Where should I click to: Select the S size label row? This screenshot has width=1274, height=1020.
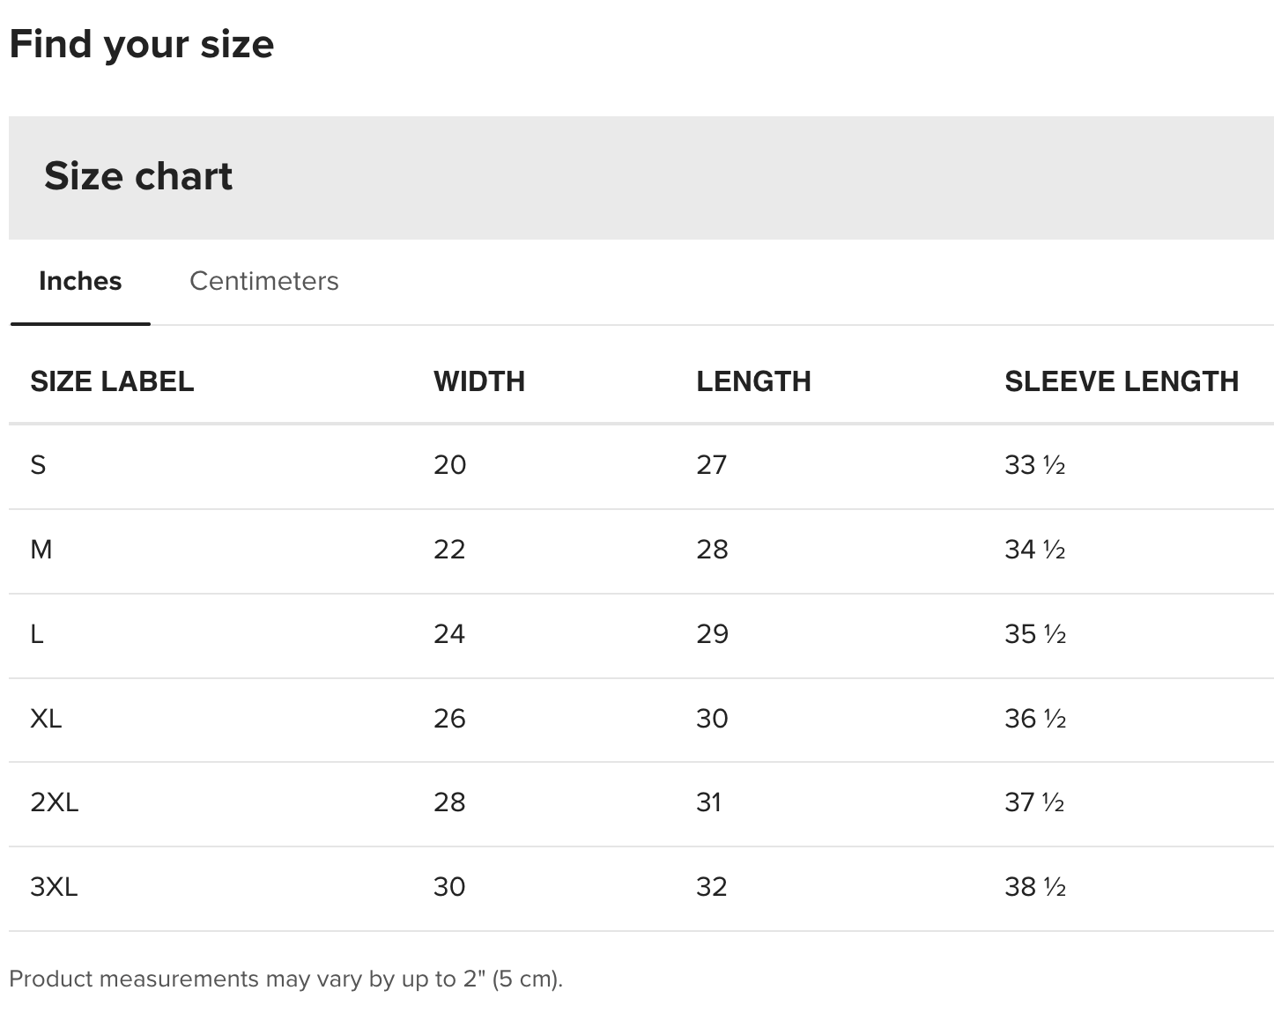click(38, 465)
